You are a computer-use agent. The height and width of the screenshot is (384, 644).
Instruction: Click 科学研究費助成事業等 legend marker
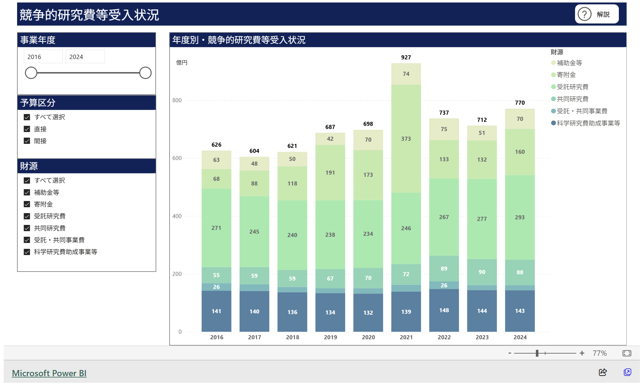[553, 123]
